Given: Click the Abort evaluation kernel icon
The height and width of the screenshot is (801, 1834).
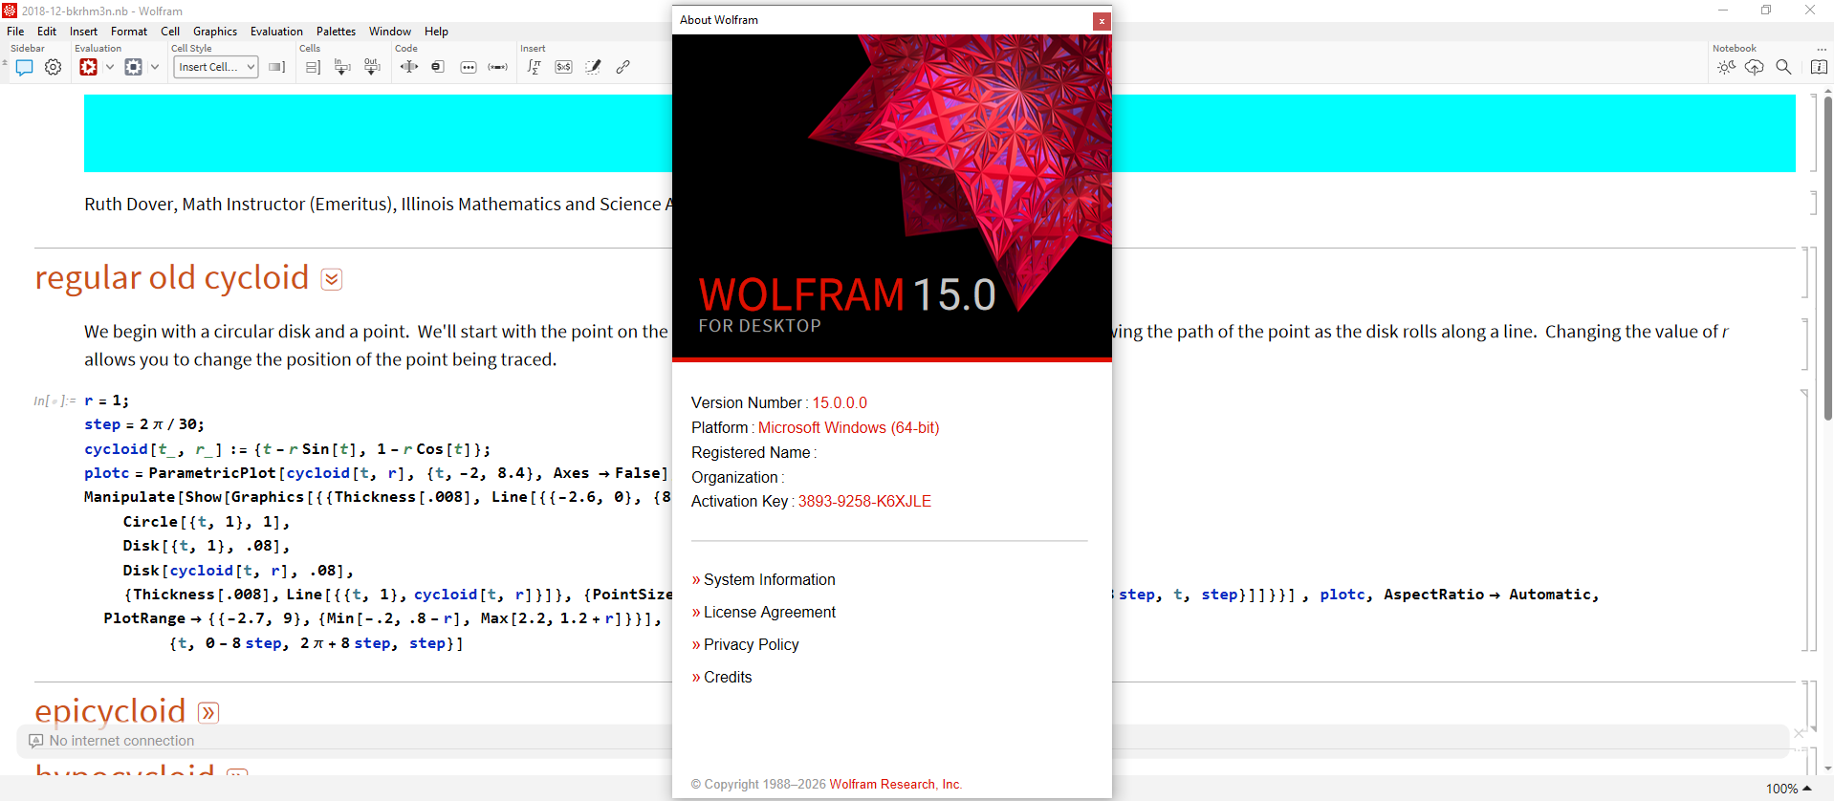Looking at the screenshot, I should tap(133, 67).
